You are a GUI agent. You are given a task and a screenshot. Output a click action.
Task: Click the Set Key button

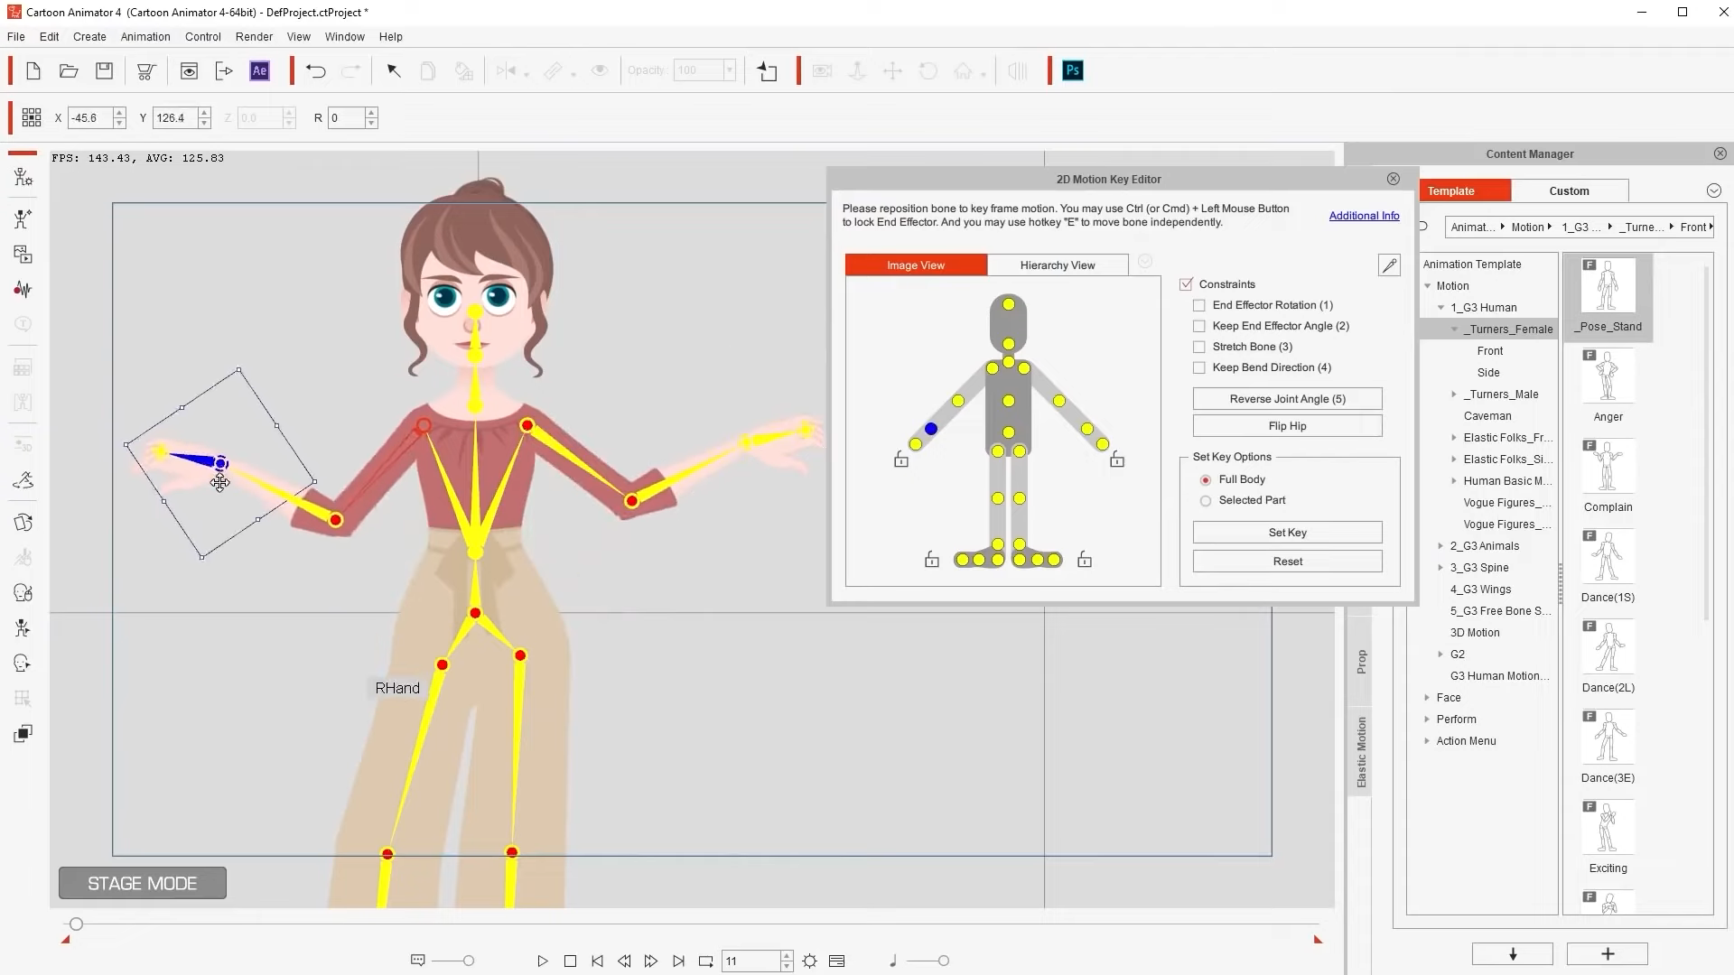(1288, 533)
